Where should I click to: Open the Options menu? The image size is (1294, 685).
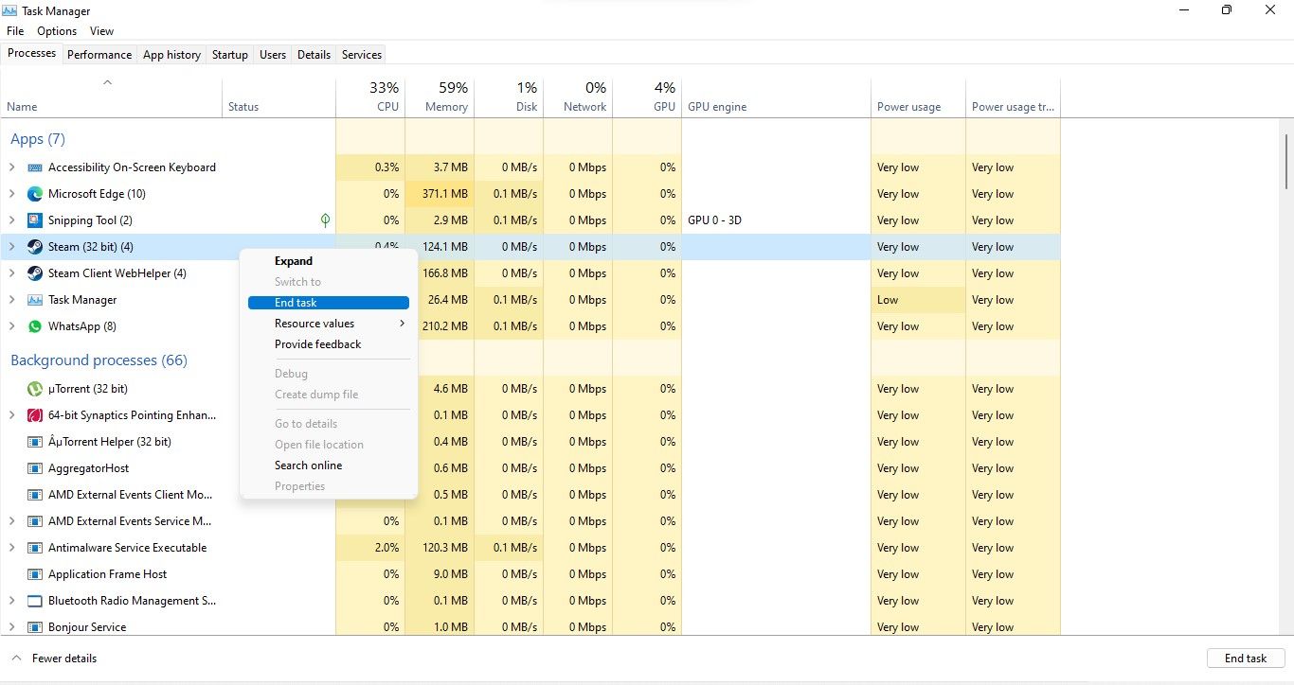[57, 31]
